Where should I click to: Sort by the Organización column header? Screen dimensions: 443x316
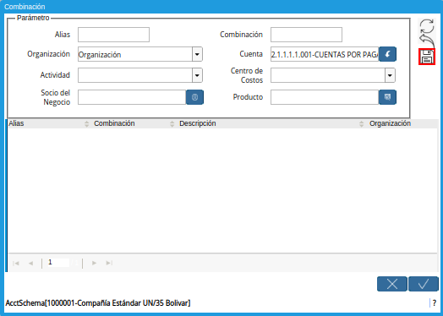[402, 123]
